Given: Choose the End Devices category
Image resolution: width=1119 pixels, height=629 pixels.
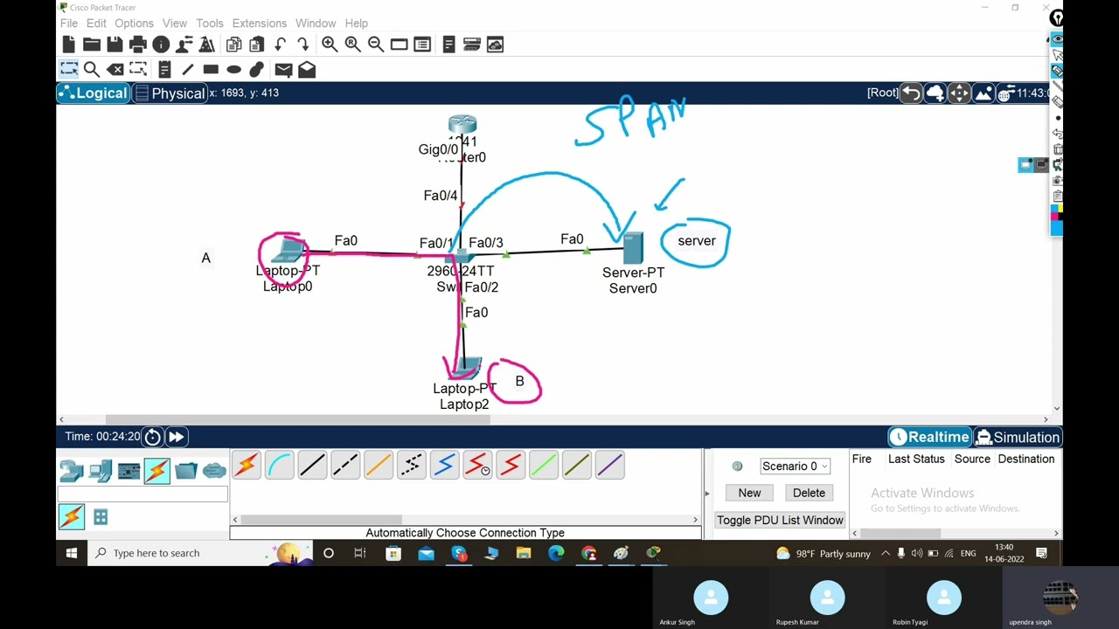Looking at the screenshot, I should click(101, 472).
